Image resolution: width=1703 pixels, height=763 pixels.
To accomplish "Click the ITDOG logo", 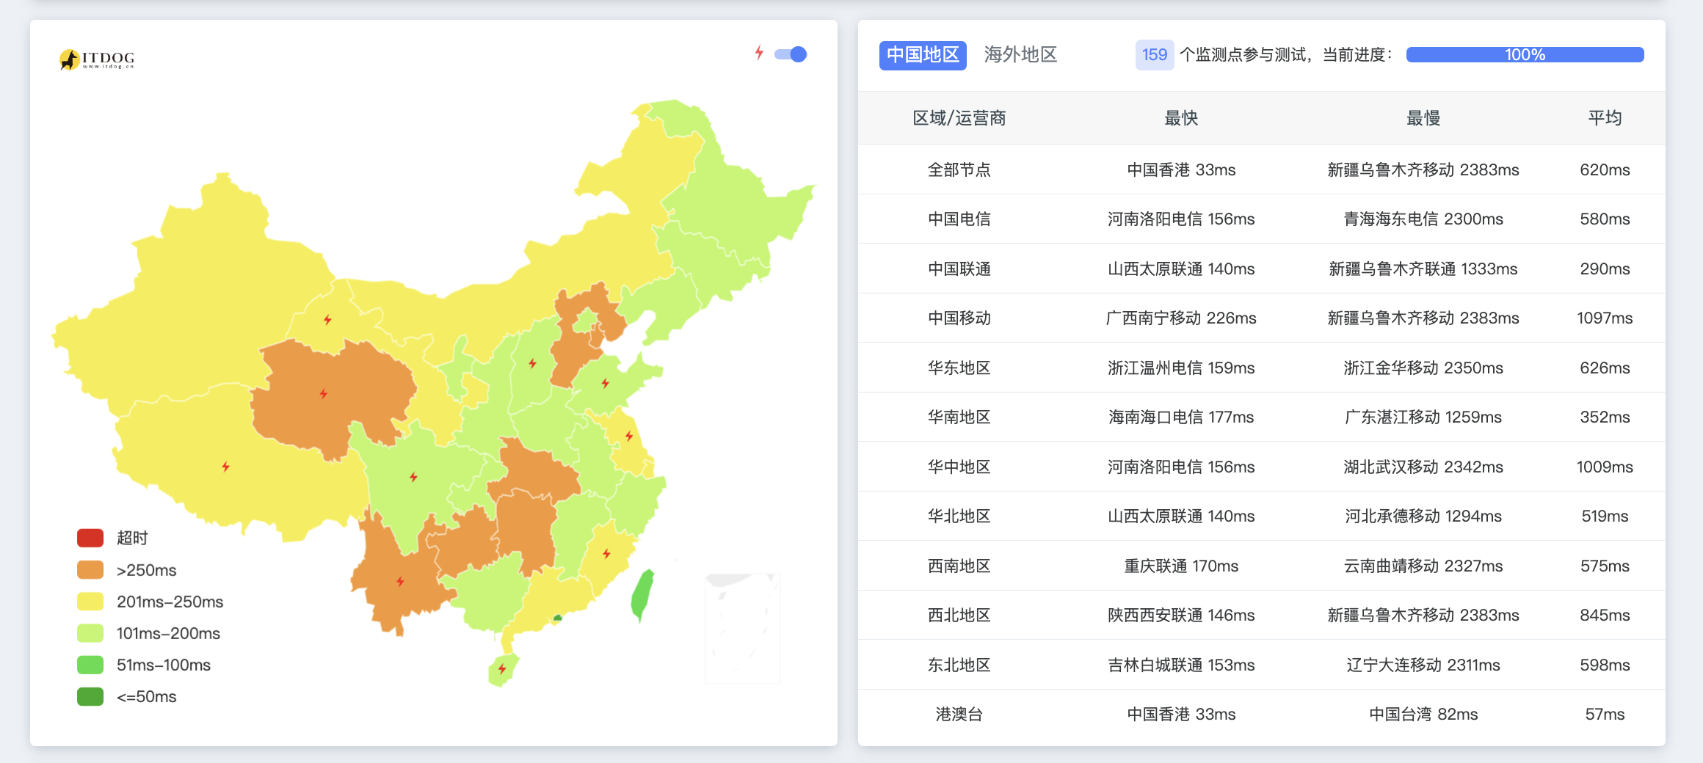I will (x=97, y=59).
